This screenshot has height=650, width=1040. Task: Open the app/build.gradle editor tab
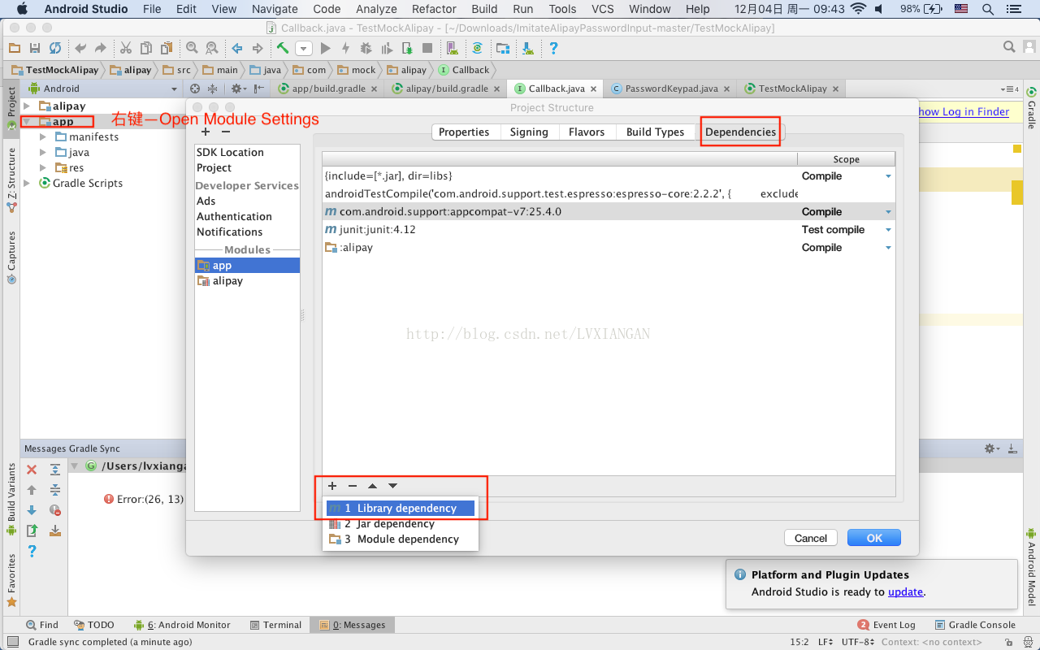click(x=328, y=89)
